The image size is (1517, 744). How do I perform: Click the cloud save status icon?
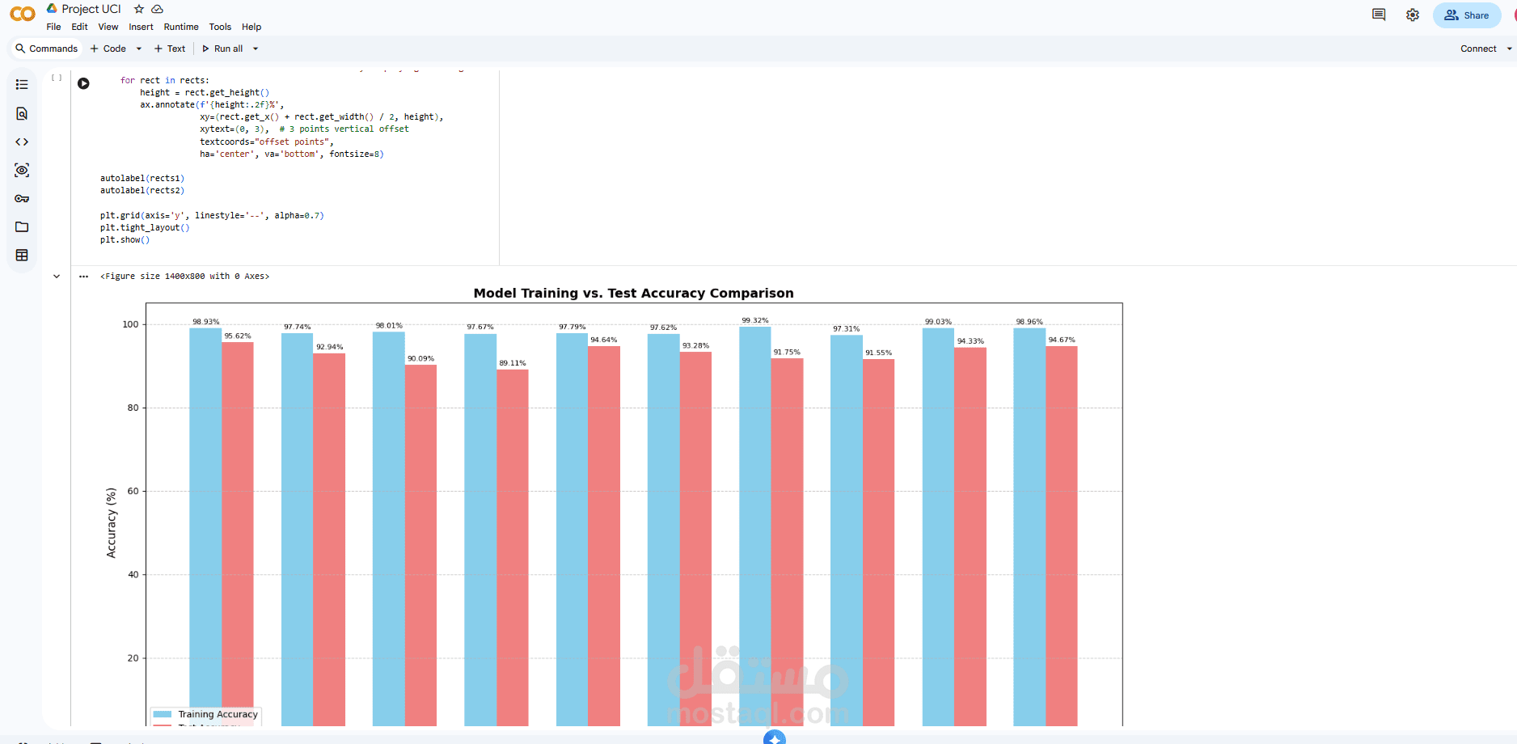(x=158, y=9)
